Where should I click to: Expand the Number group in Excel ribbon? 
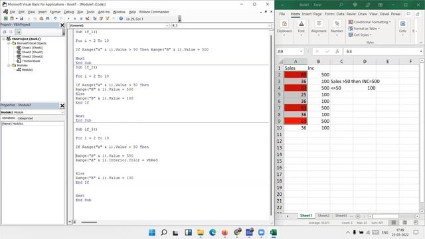pyautogui.click(x=337, y=28)
